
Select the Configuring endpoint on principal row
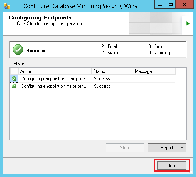92,79
